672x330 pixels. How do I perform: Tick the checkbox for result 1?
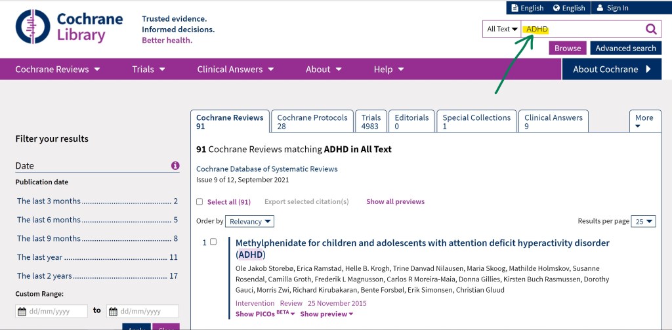pyautogui.click(x=213, y=242)
